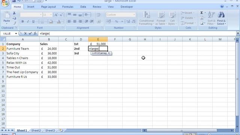Toggle Bold formatting
This screenshot has width=240, height=135.
(22, 21)
